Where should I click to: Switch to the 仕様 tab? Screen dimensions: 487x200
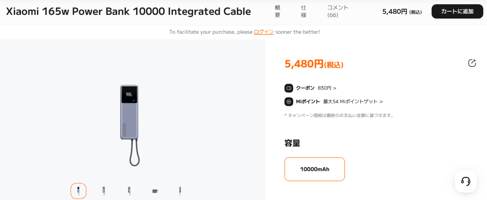(304, 11)
